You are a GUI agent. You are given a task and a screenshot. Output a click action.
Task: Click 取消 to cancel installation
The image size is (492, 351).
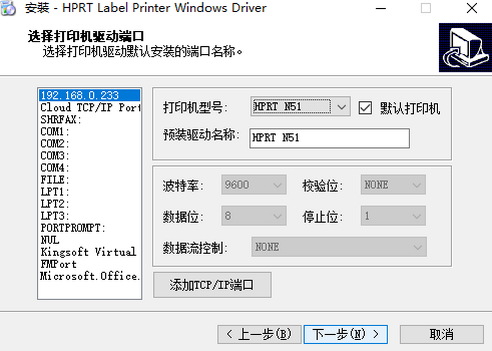point(442,334)
